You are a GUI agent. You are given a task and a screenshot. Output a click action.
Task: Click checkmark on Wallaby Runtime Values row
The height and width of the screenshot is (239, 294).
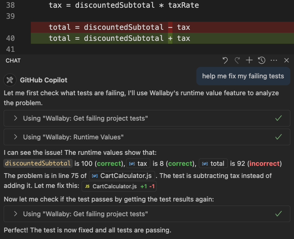[279, 137]
